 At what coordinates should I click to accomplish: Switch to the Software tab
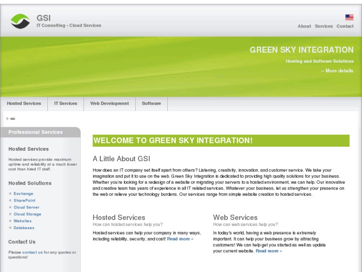[x=151, y=103]
